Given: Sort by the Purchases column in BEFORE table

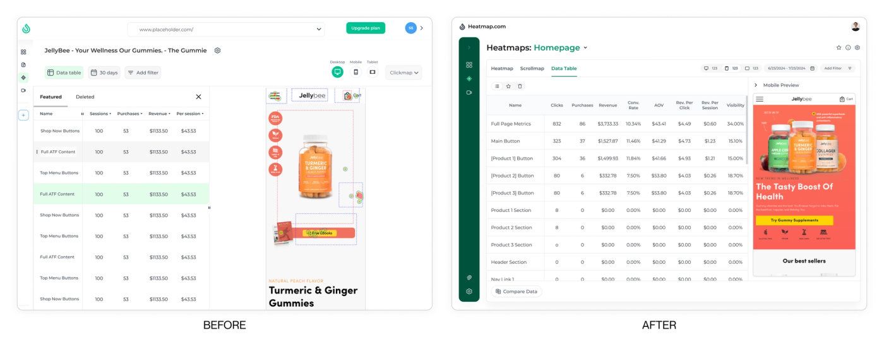Looking at the screenshot, I should (130, 114).
